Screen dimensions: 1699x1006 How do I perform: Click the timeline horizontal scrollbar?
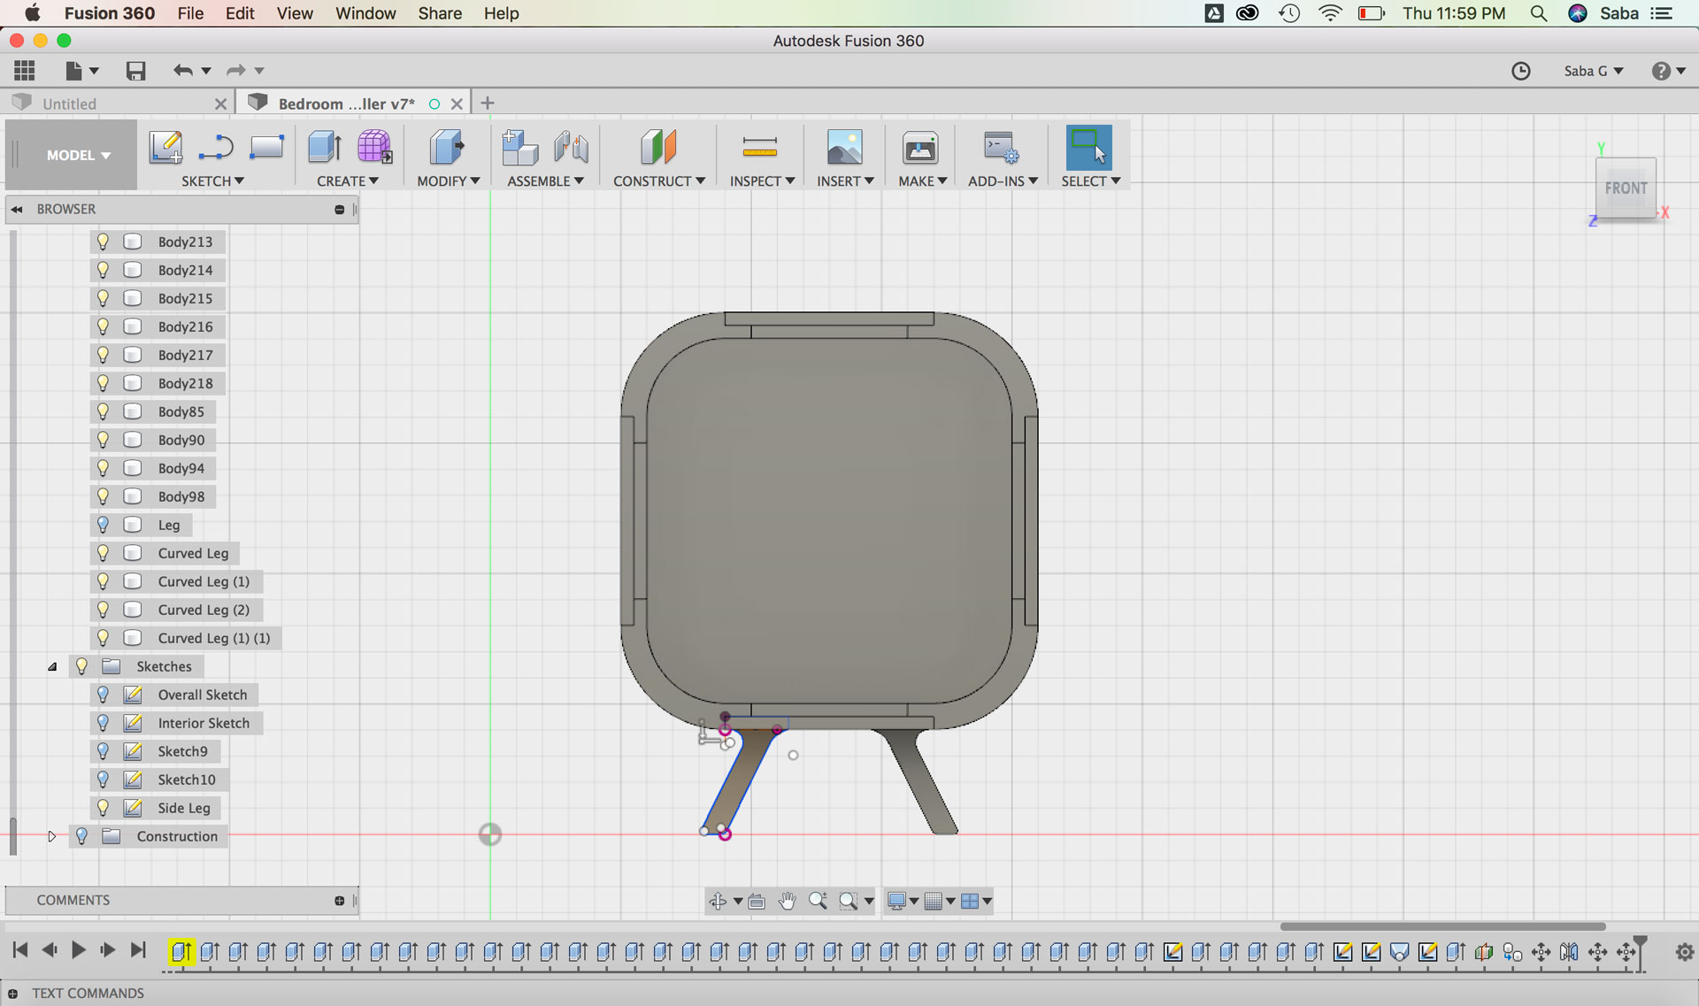click(1442, 926)
